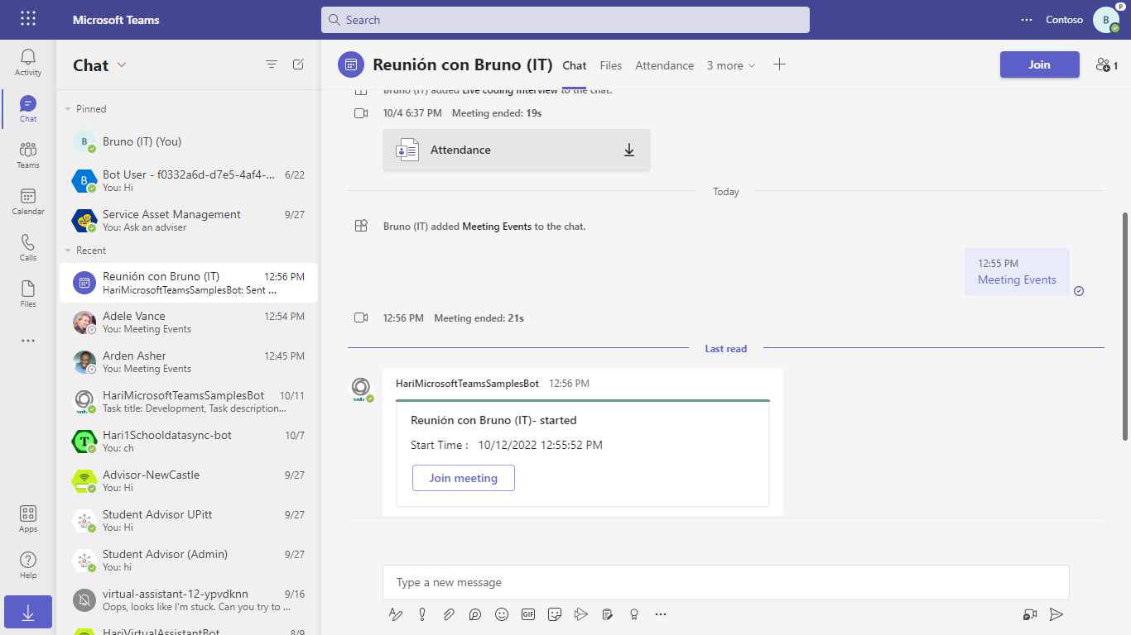Click the Join button in header
Image resolution: width=1131 pixels, height=635 pixels.
pos(1040,64)
